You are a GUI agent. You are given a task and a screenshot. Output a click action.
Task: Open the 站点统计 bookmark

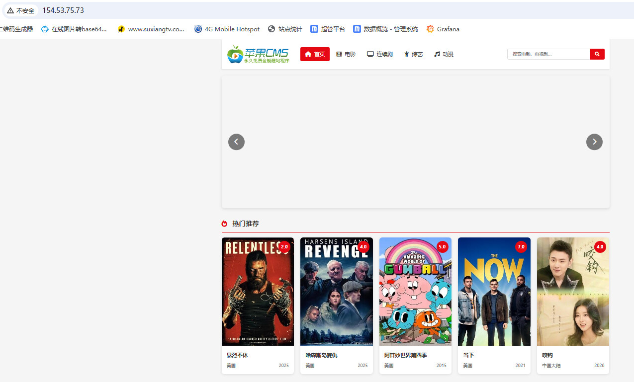(x=285, y=29)
